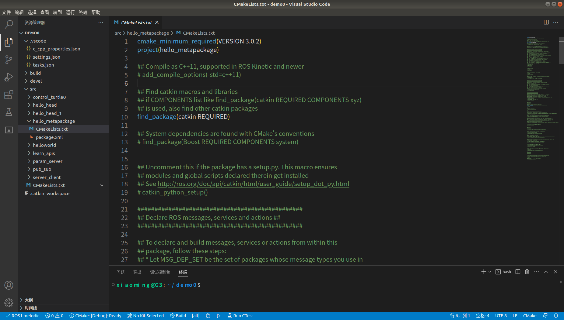
Task: Click Run CTest in status bar
Action: pos(240,316)
